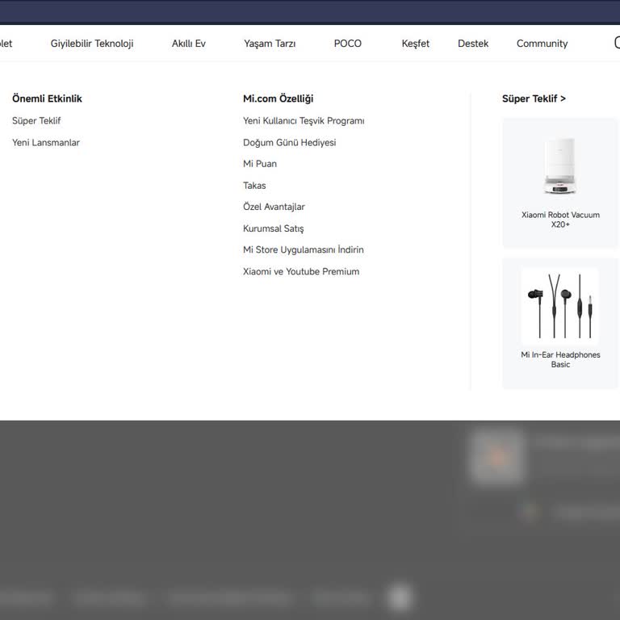Image resolution: width=620 pixels, height=620 pixels.
Task: Open the Giyilebilir Teknoloji menu
Action: [92, 44]
